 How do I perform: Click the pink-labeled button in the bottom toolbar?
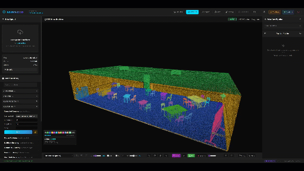click(201, 156)
